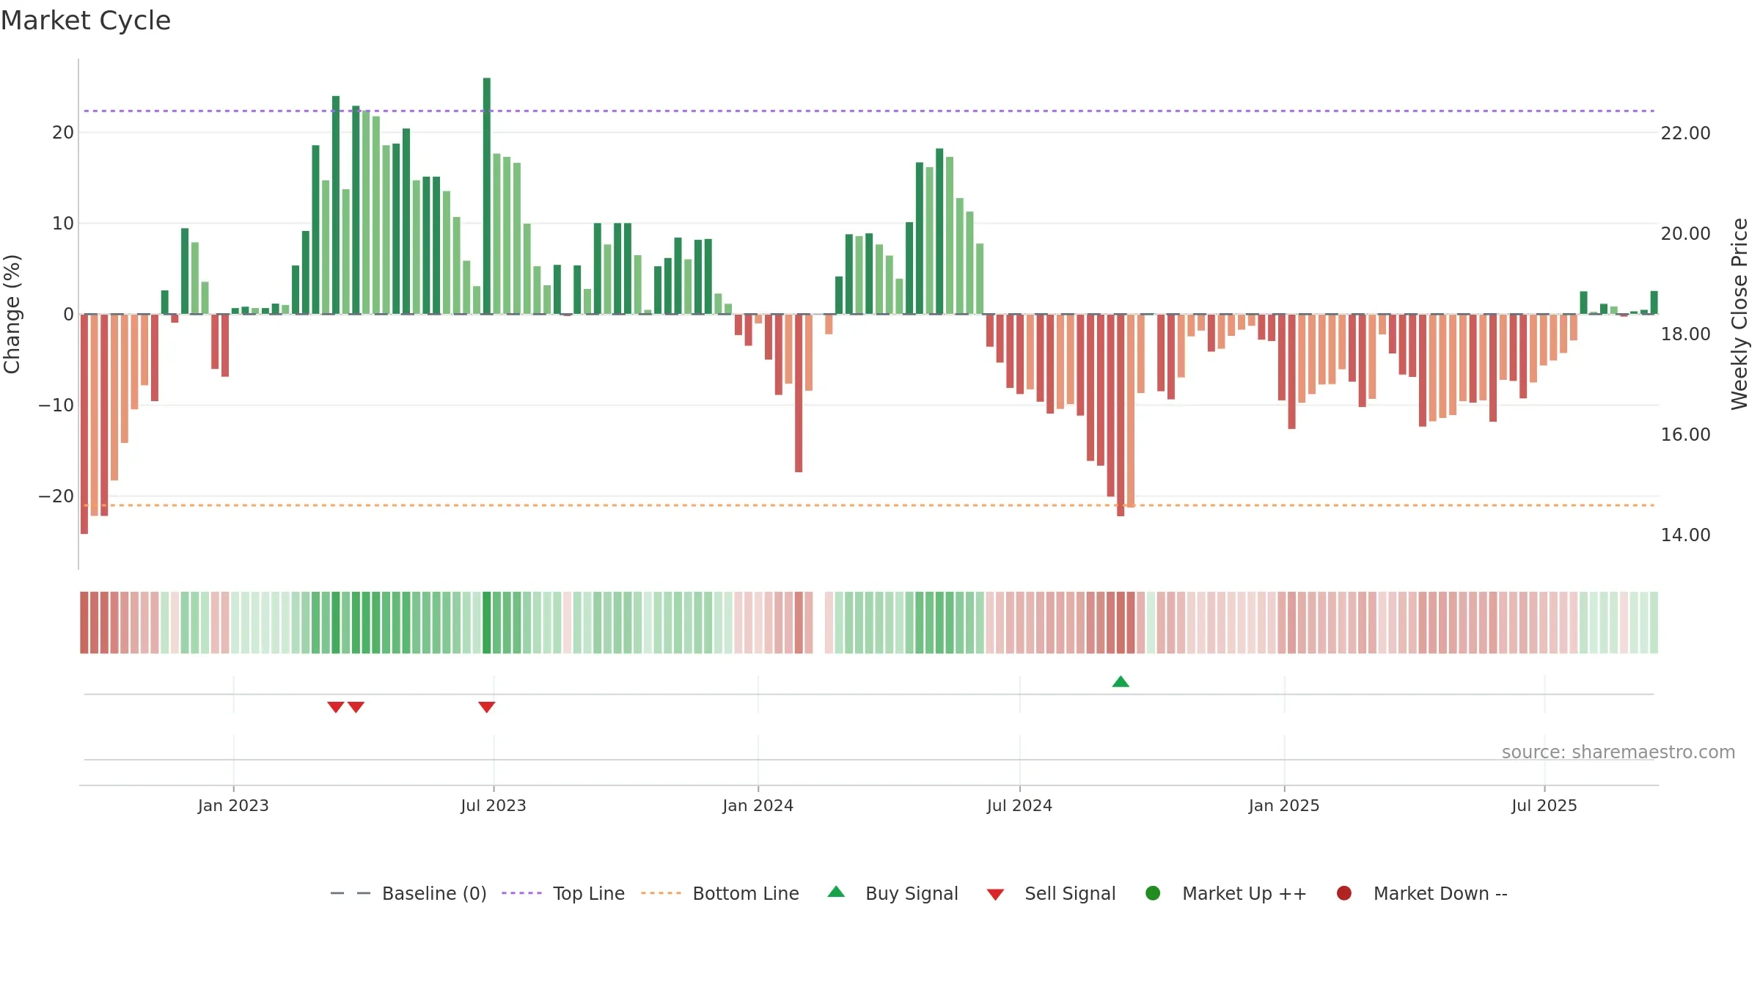The image size is (1760, 990).
Task: Toggle the Market Down -- legend label
Action: click(x=1440, y=893)
